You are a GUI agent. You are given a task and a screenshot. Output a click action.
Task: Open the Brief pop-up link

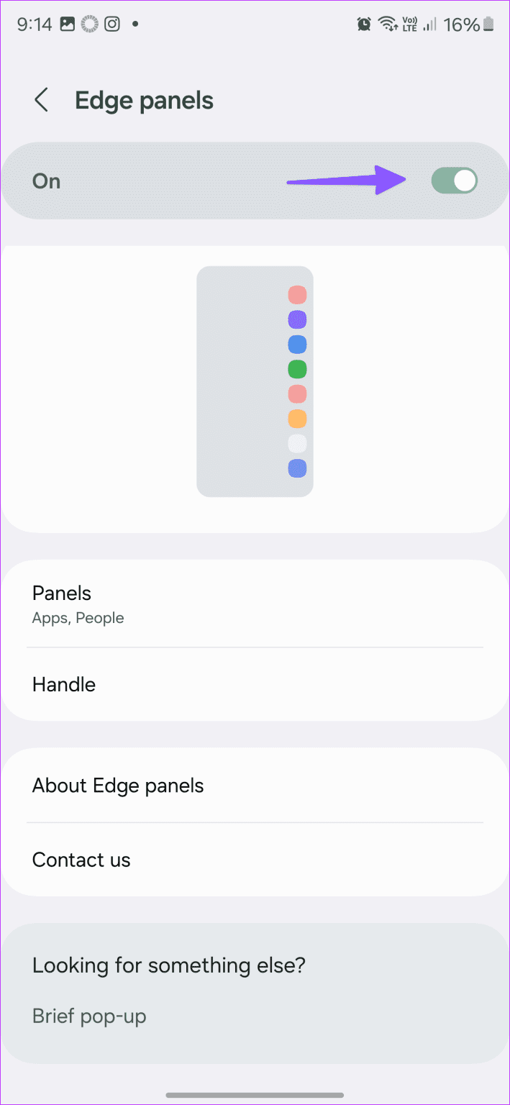pyautogui.click(x=89, y=1017)
